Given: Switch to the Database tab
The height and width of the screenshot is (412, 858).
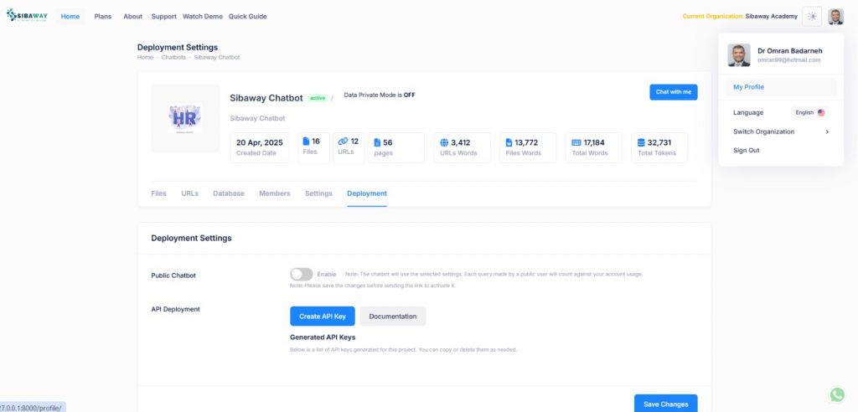Looking at the screenshot, I should click(229, 193).
